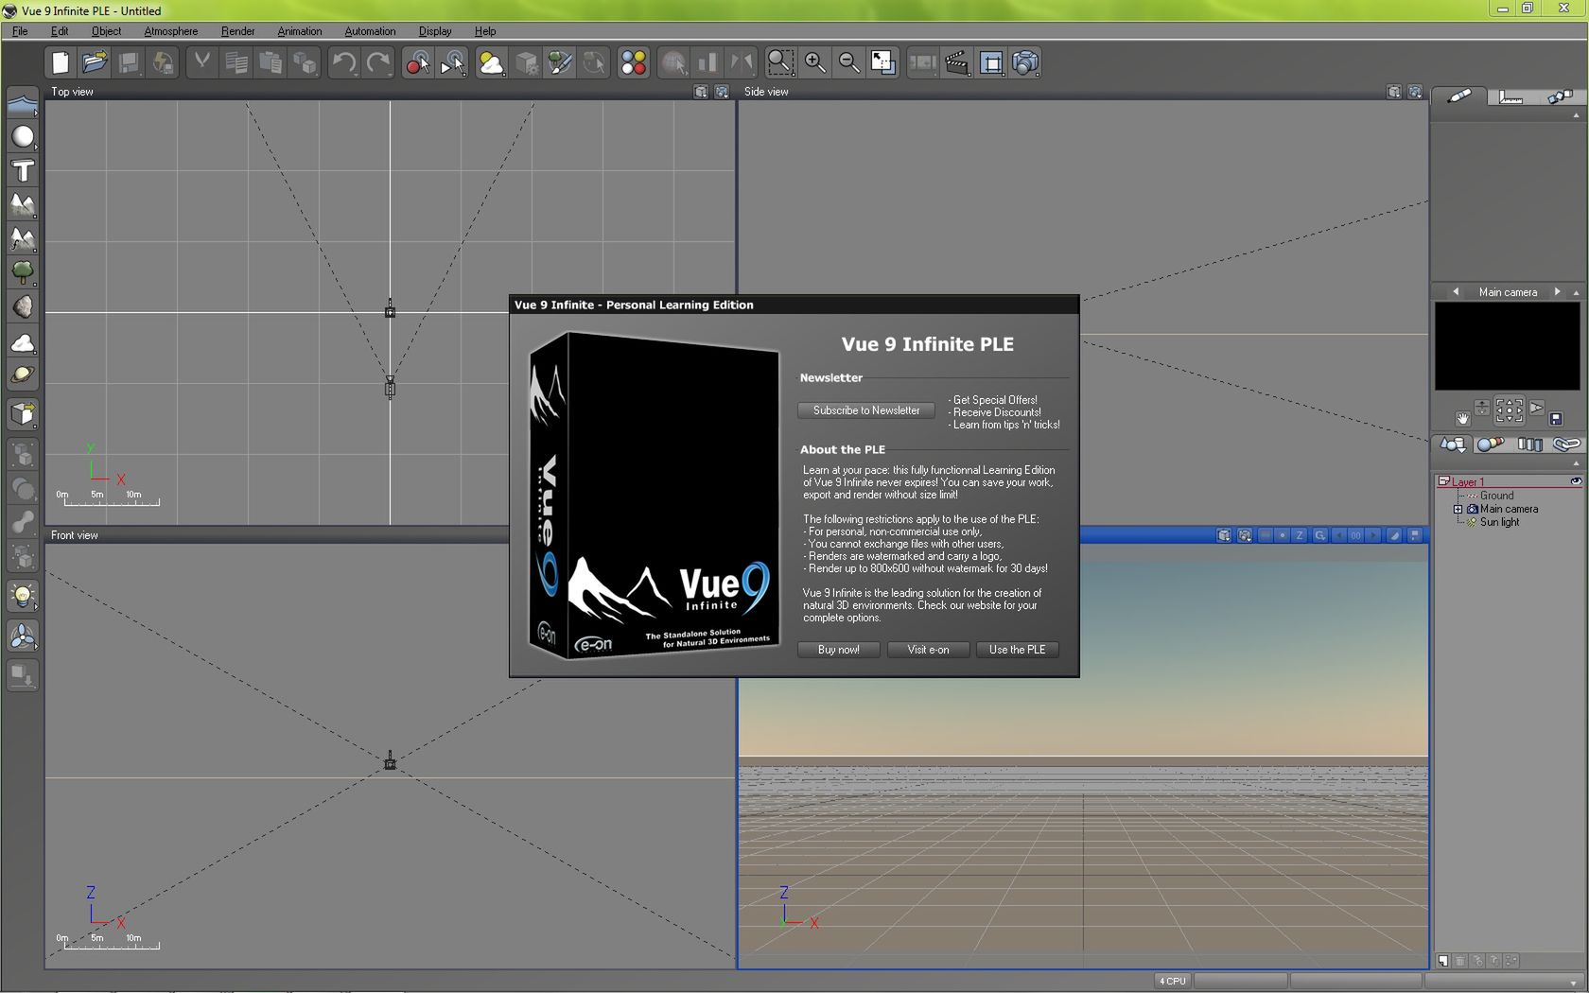
Task: Click the Visit e-on button
Action: (928, 650)
